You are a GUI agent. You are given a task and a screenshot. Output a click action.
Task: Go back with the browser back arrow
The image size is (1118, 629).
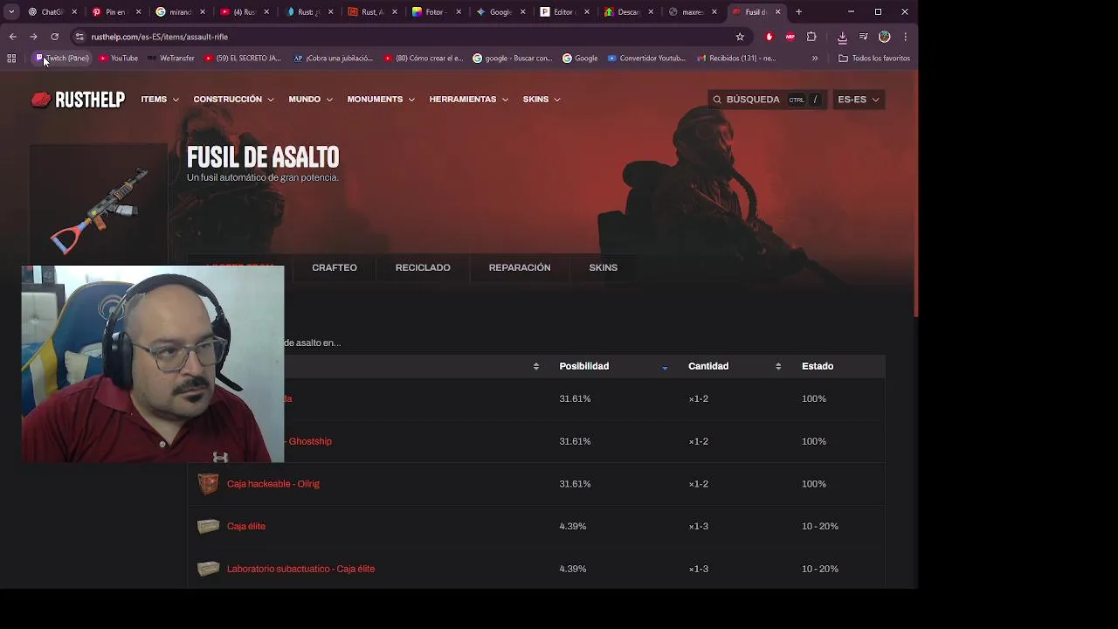(12, 37)
